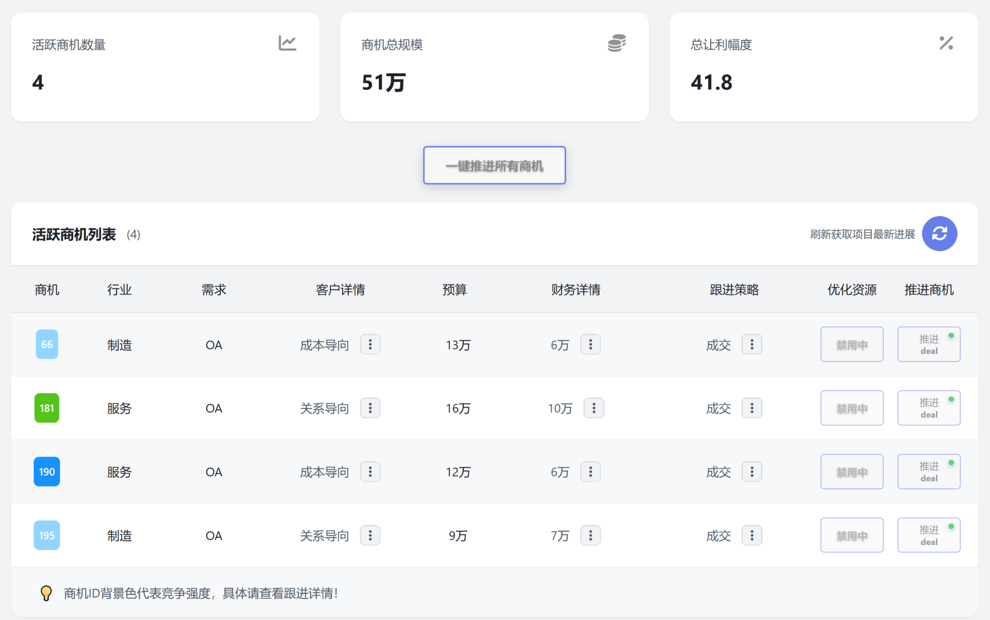The image size is (990, 620).
Task: Click the green 181 opportunity ID badge
Action: 47,408
